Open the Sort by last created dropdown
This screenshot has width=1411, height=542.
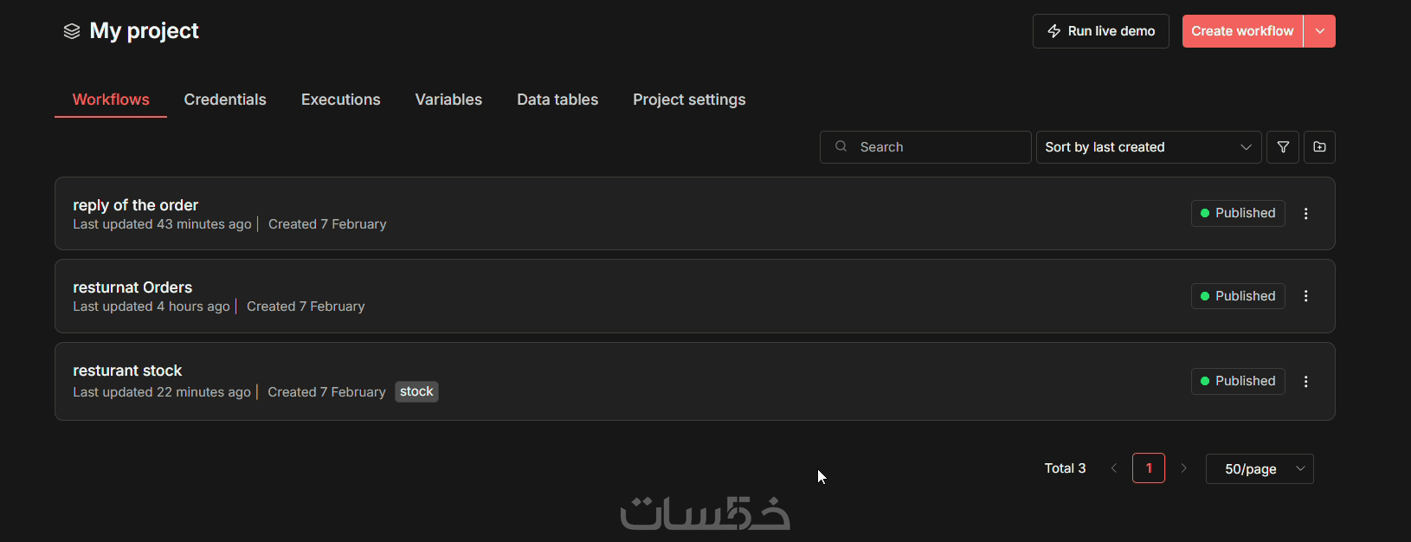point(1148,147)
